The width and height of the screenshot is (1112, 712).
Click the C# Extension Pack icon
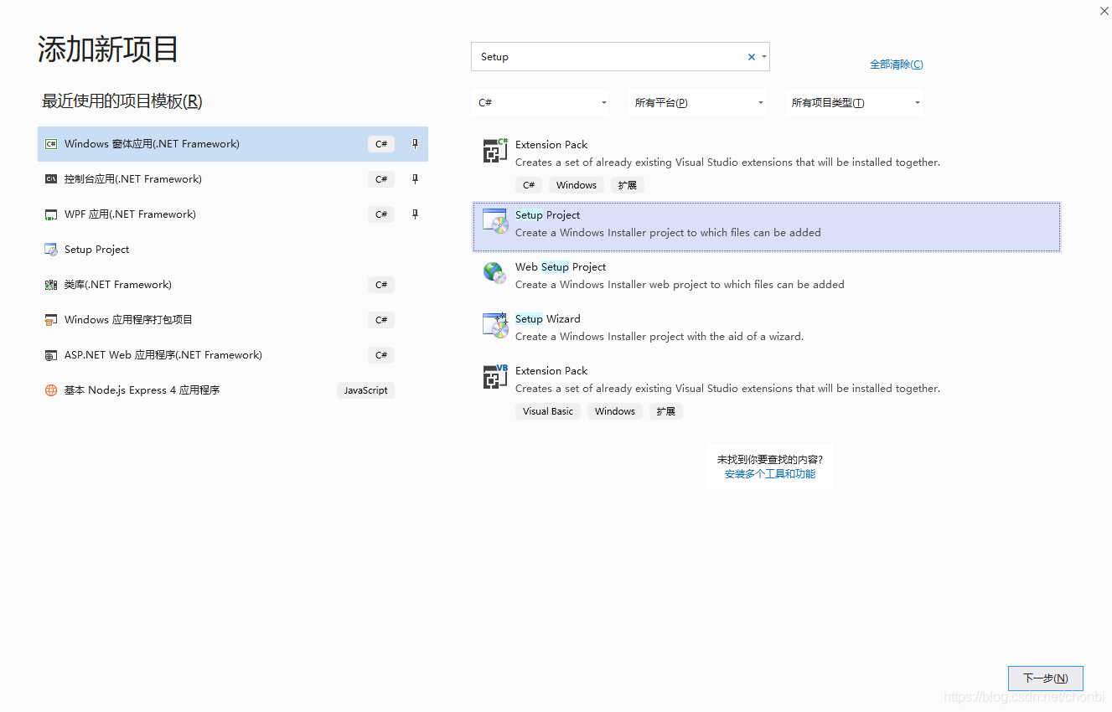click(495, 151)
